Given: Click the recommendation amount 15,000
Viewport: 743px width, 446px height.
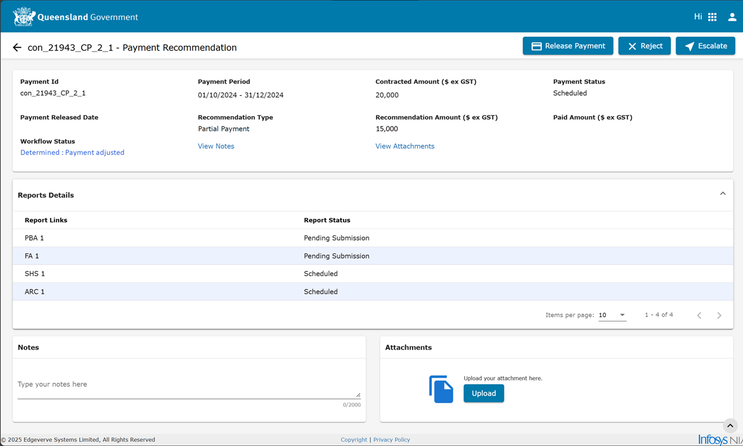Looking at the screenshot, I should [x=387, y=129].
